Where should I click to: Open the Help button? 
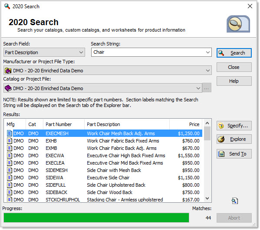coord(234,81)
